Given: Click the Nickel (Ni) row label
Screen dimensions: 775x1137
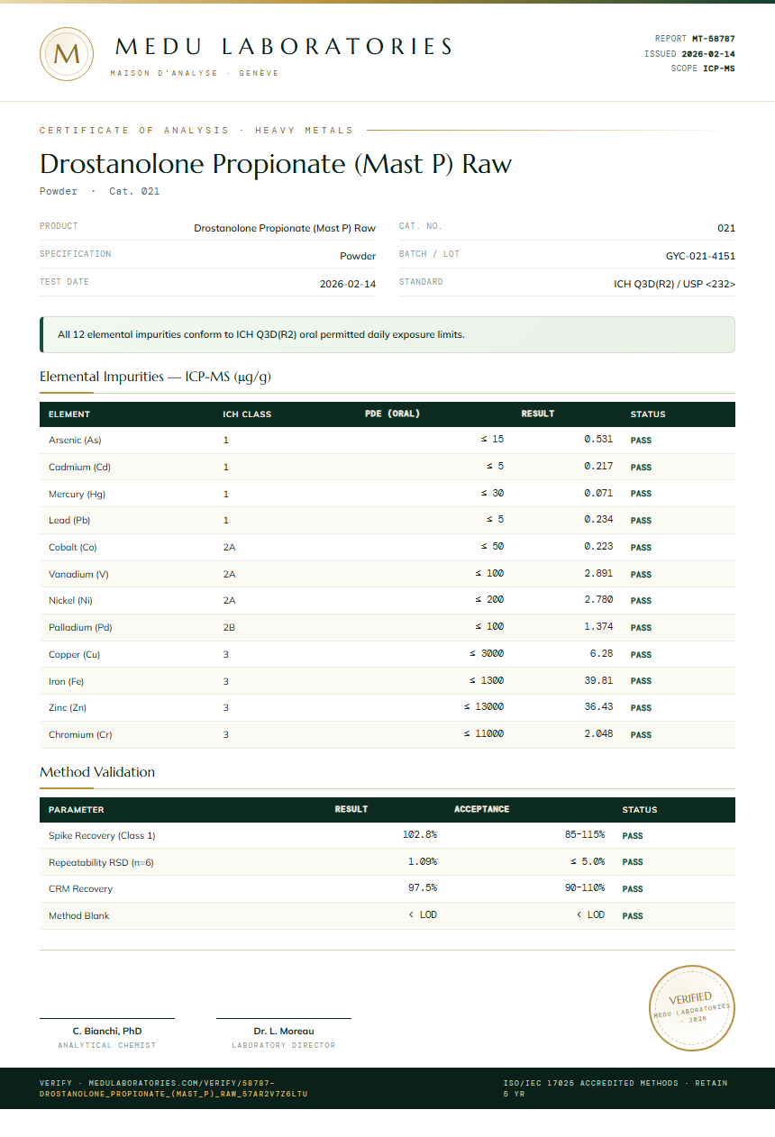Looking at the screenshot, I should [70, 601].
